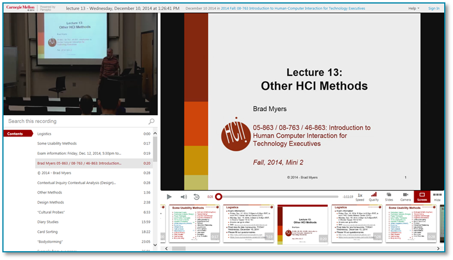
Task: Jump to Diary Studies at 15:59
Action: [x=94, y=222]
